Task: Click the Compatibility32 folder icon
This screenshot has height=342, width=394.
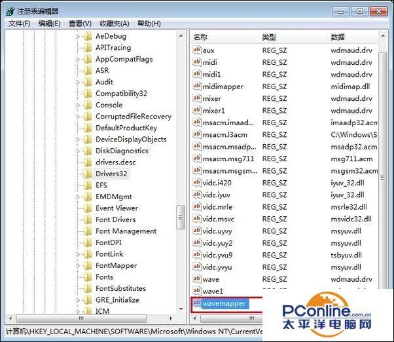Action: tap(88, 93)
